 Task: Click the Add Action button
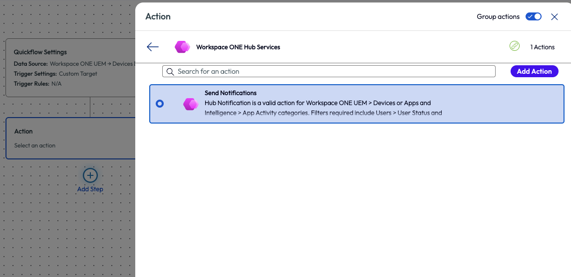pyautogui.click(x=534, y=71)
